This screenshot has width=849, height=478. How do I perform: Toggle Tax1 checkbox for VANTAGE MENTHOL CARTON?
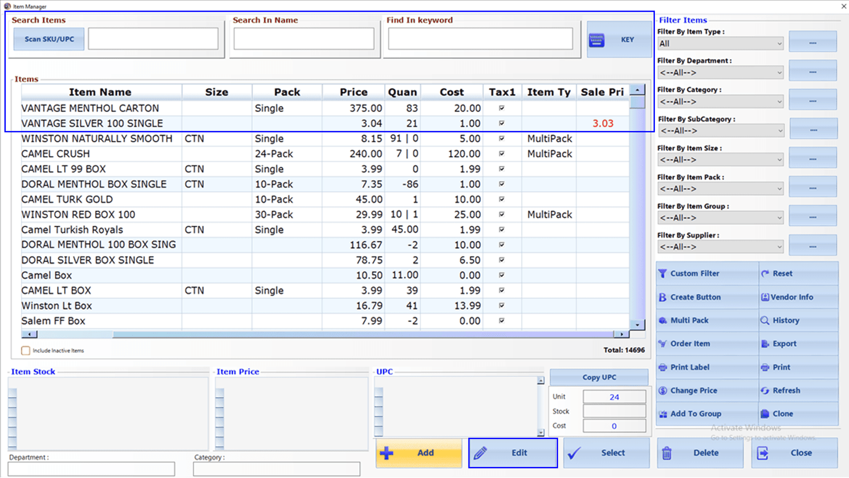[x=501, y=108]
